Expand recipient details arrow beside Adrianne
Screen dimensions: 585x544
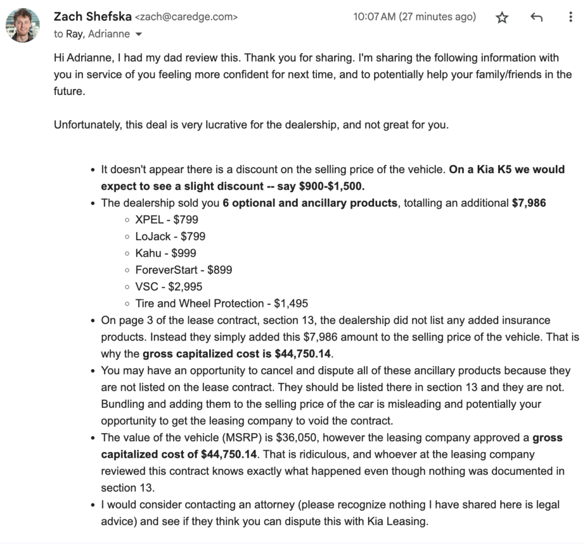coord(138,34)
